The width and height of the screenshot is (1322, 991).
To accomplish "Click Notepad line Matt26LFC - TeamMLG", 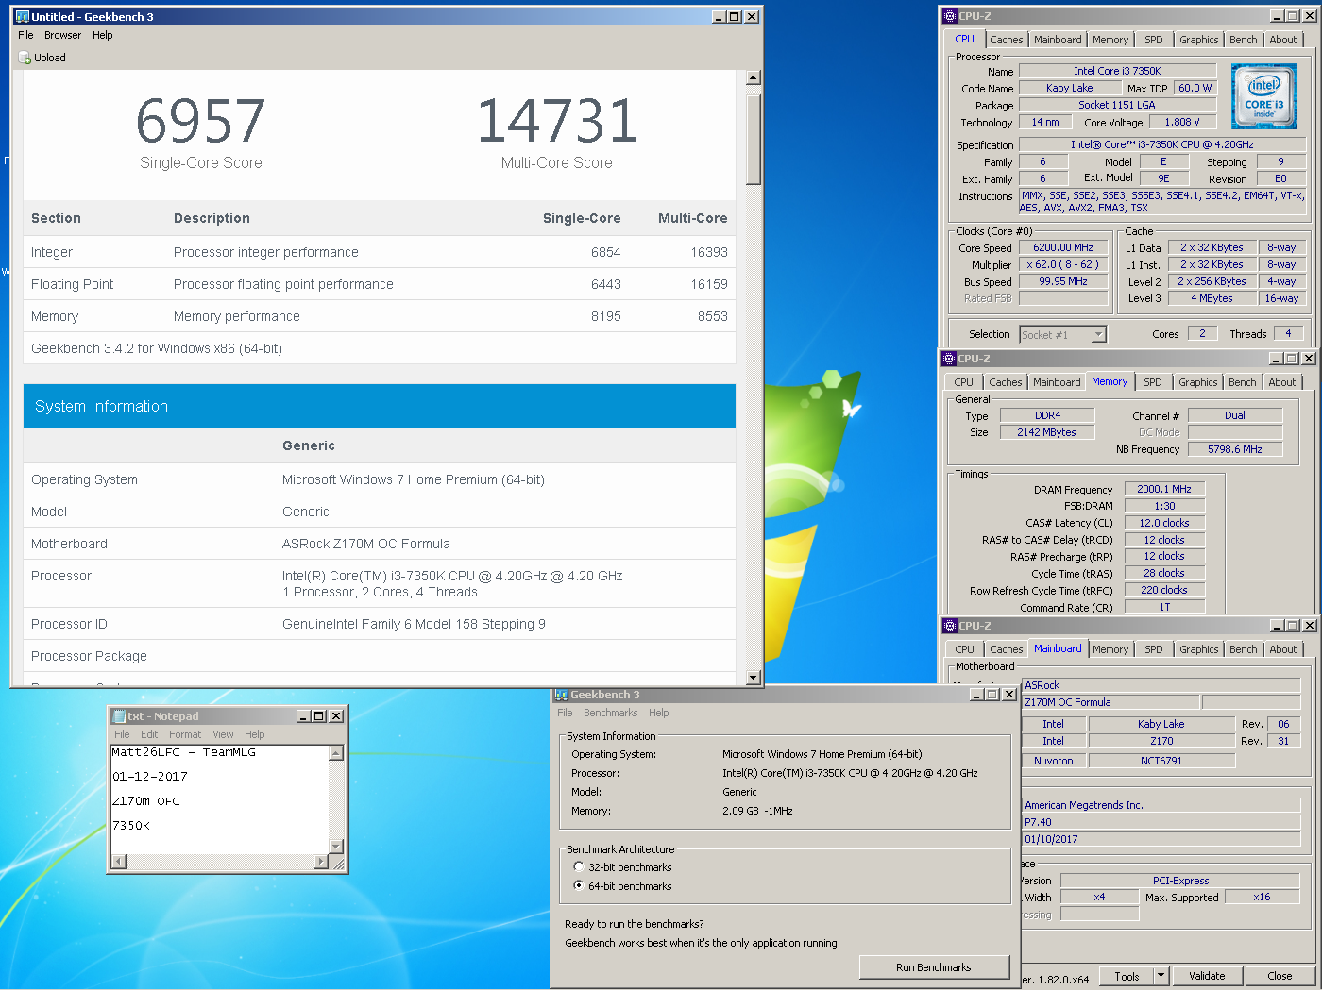I will click(183, 752).
